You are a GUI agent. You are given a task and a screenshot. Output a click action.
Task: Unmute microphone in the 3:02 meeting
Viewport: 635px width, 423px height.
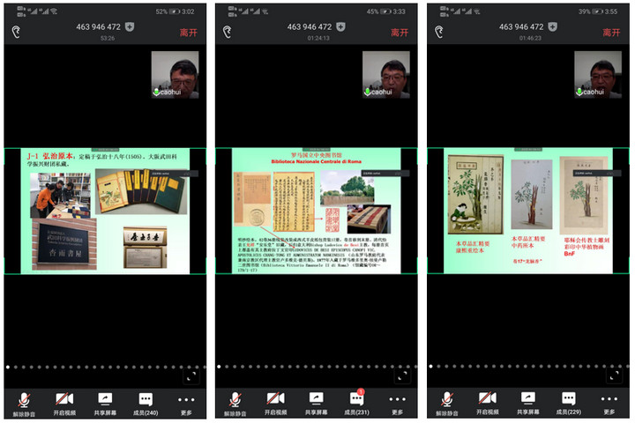(25, 402)
